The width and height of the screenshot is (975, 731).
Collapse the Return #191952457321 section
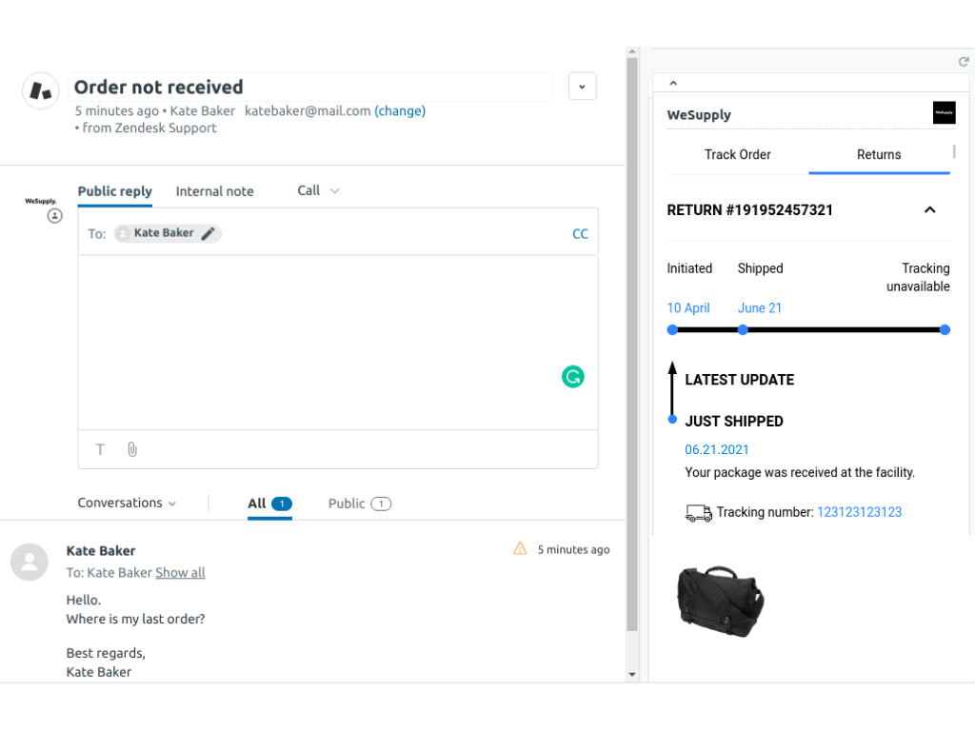click(930, 210)
